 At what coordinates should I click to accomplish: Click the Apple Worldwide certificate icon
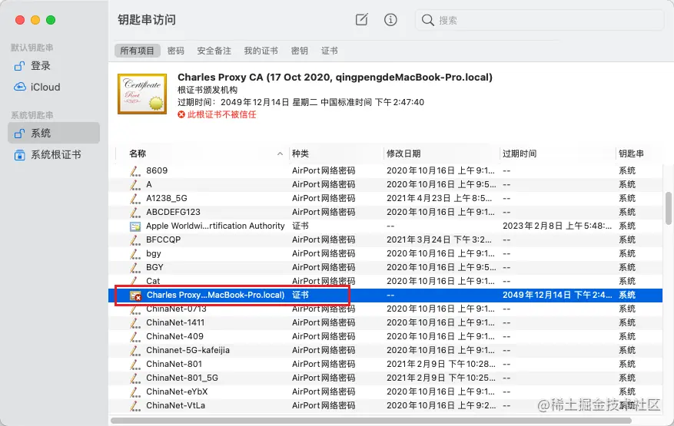tap(135, 226)
